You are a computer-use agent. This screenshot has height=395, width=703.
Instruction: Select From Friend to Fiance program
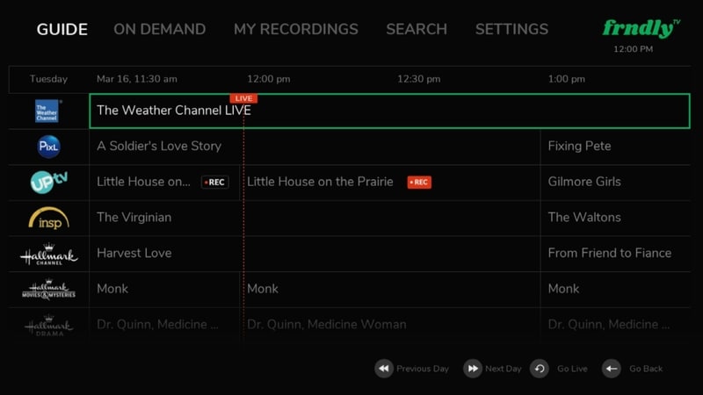pyautogui.click(x=616, y=254)
